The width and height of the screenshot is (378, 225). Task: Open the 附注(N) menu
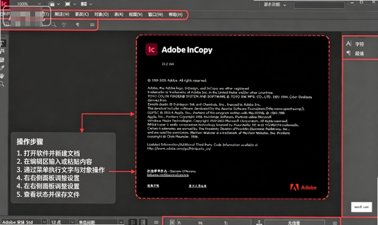tap(62, 15)
